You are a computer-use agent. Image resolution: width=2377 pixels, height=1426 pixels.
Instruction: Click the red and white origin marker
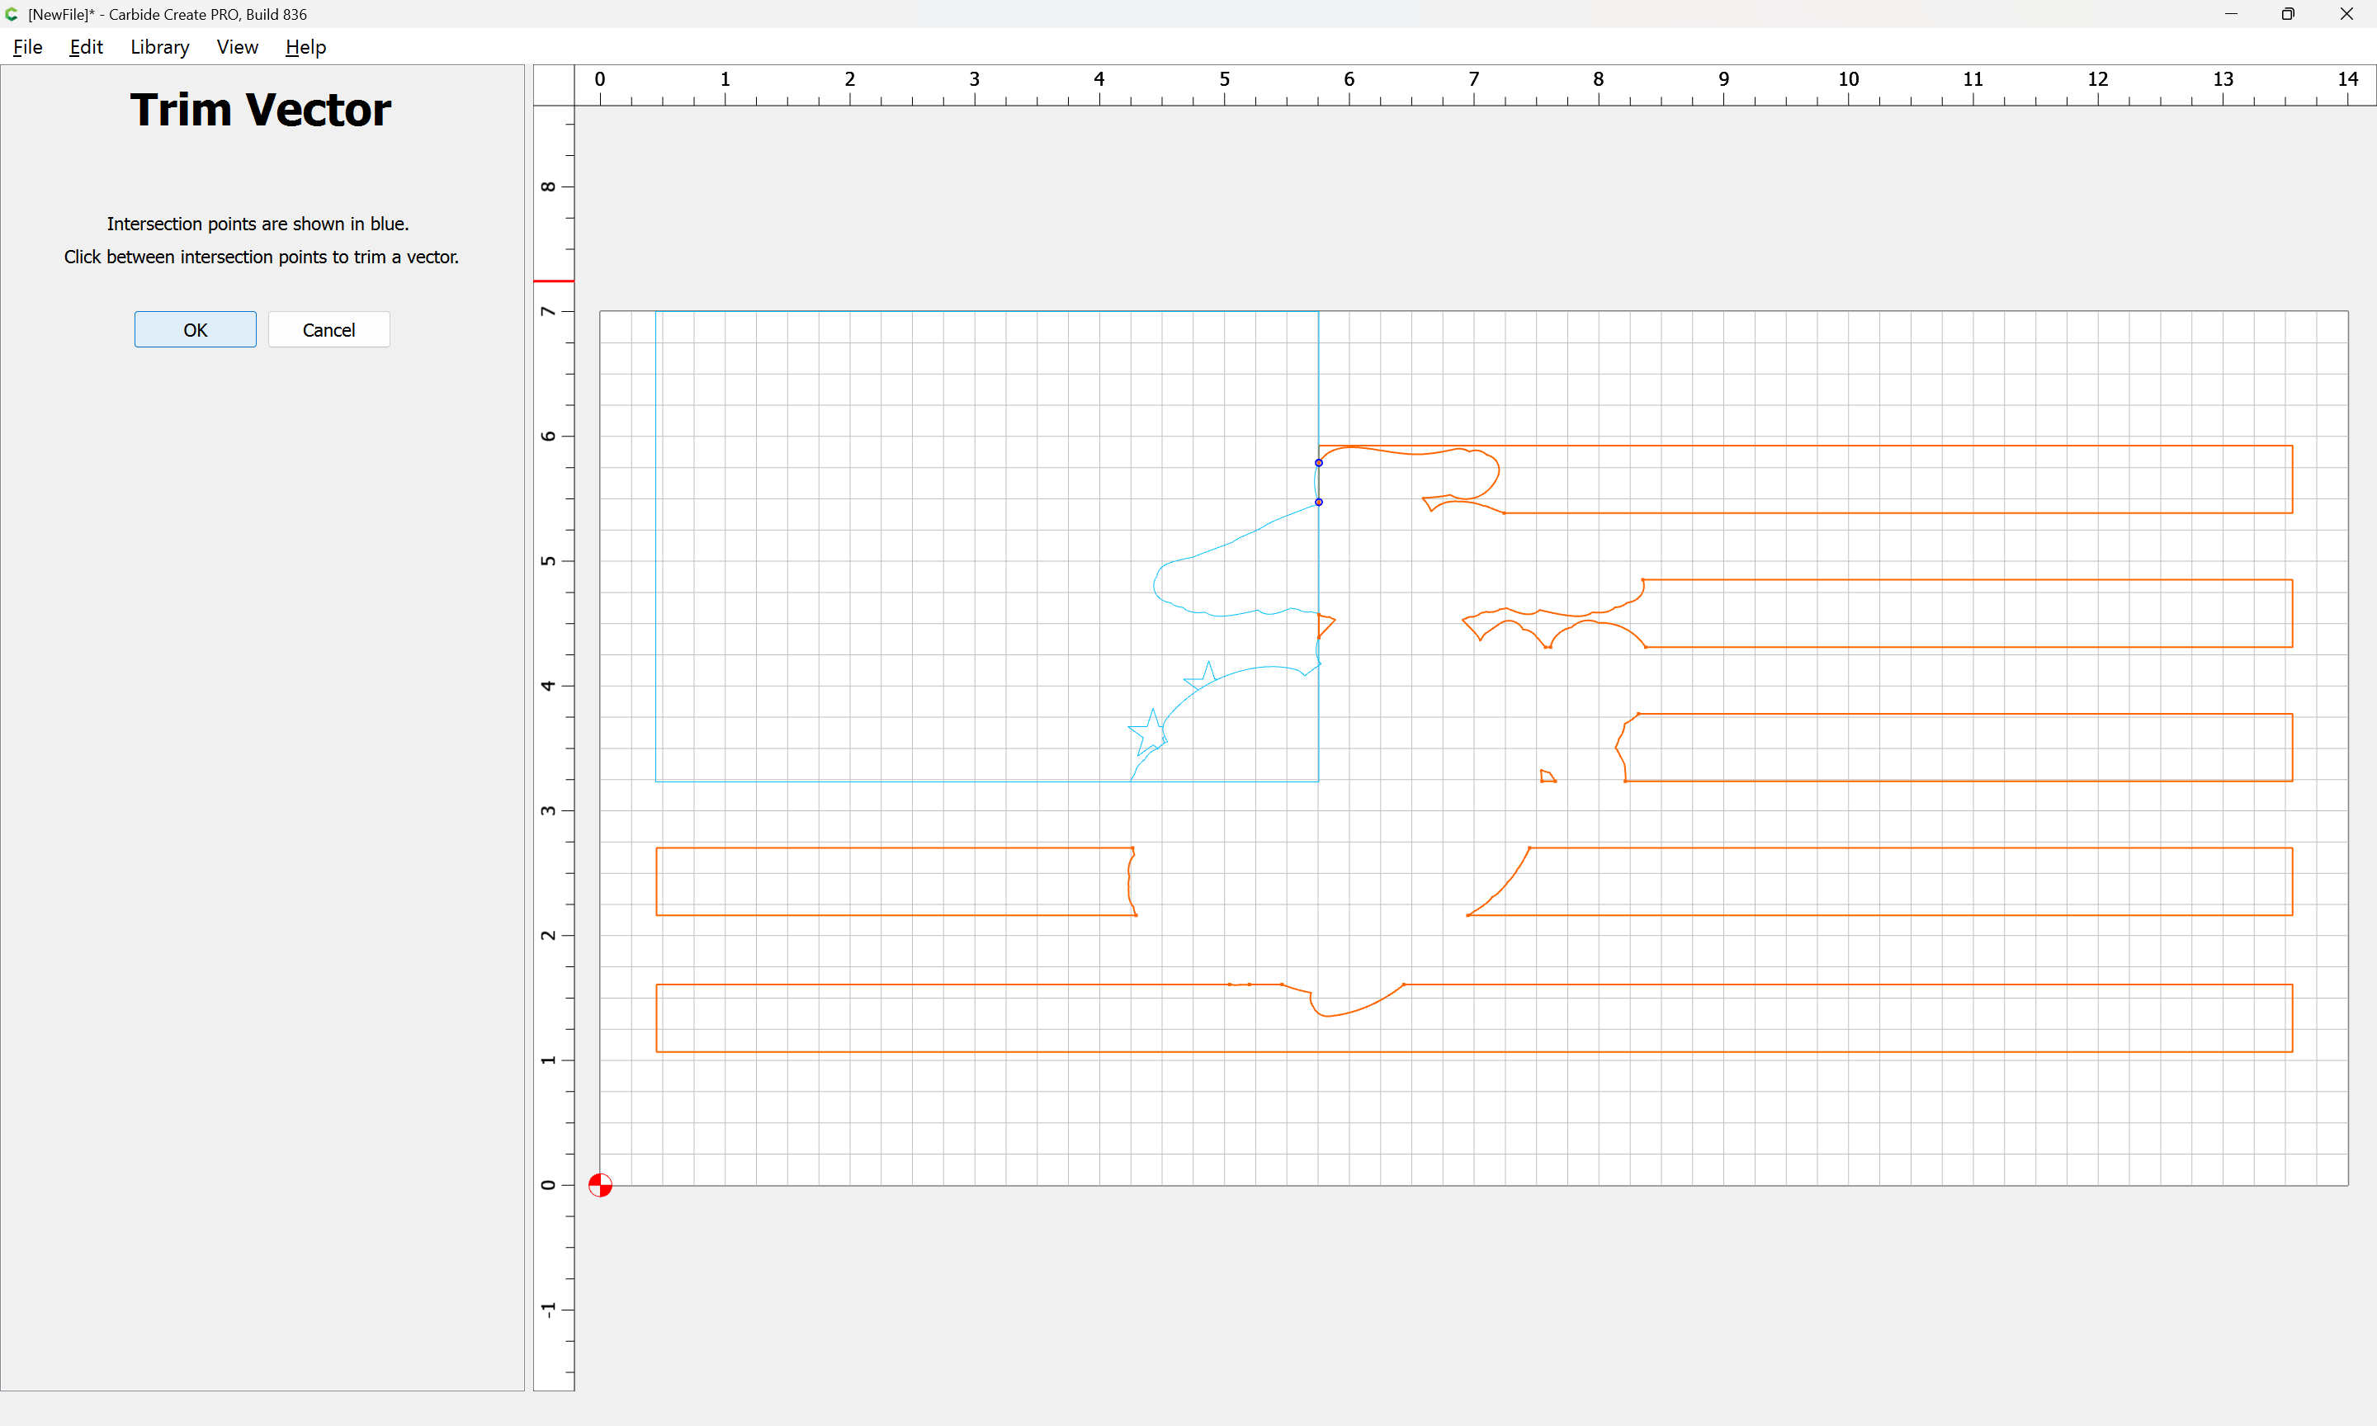[599, 1185]
